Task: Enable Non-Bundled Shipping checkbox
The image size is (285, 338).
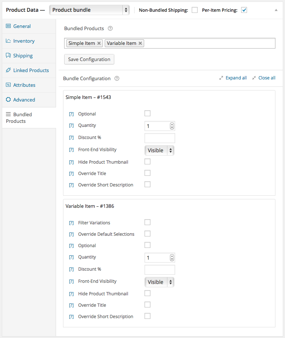Action: click(x=195, y=10)
